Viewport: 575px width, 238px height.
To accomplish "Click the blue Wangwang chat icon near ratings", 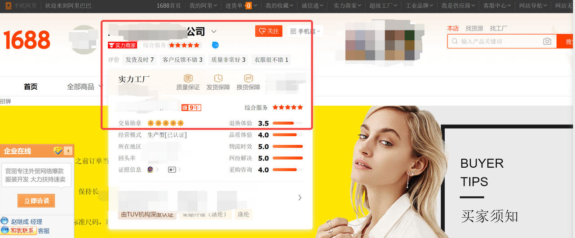I will (215, 45).
